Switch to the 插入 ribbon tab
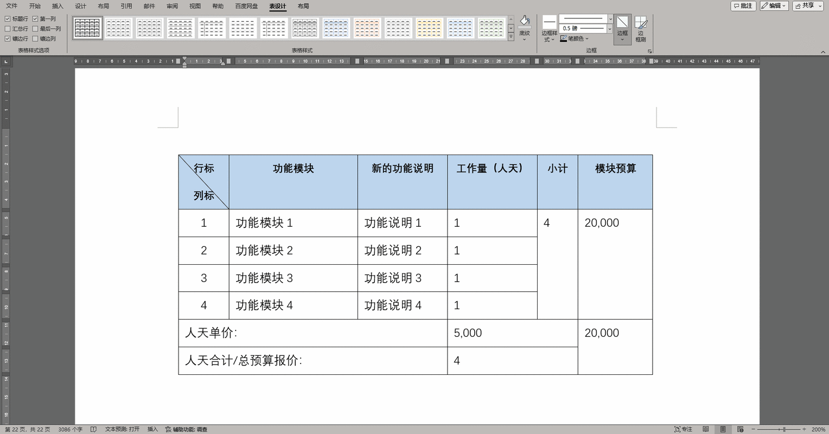829x434 pixels. 58,6
